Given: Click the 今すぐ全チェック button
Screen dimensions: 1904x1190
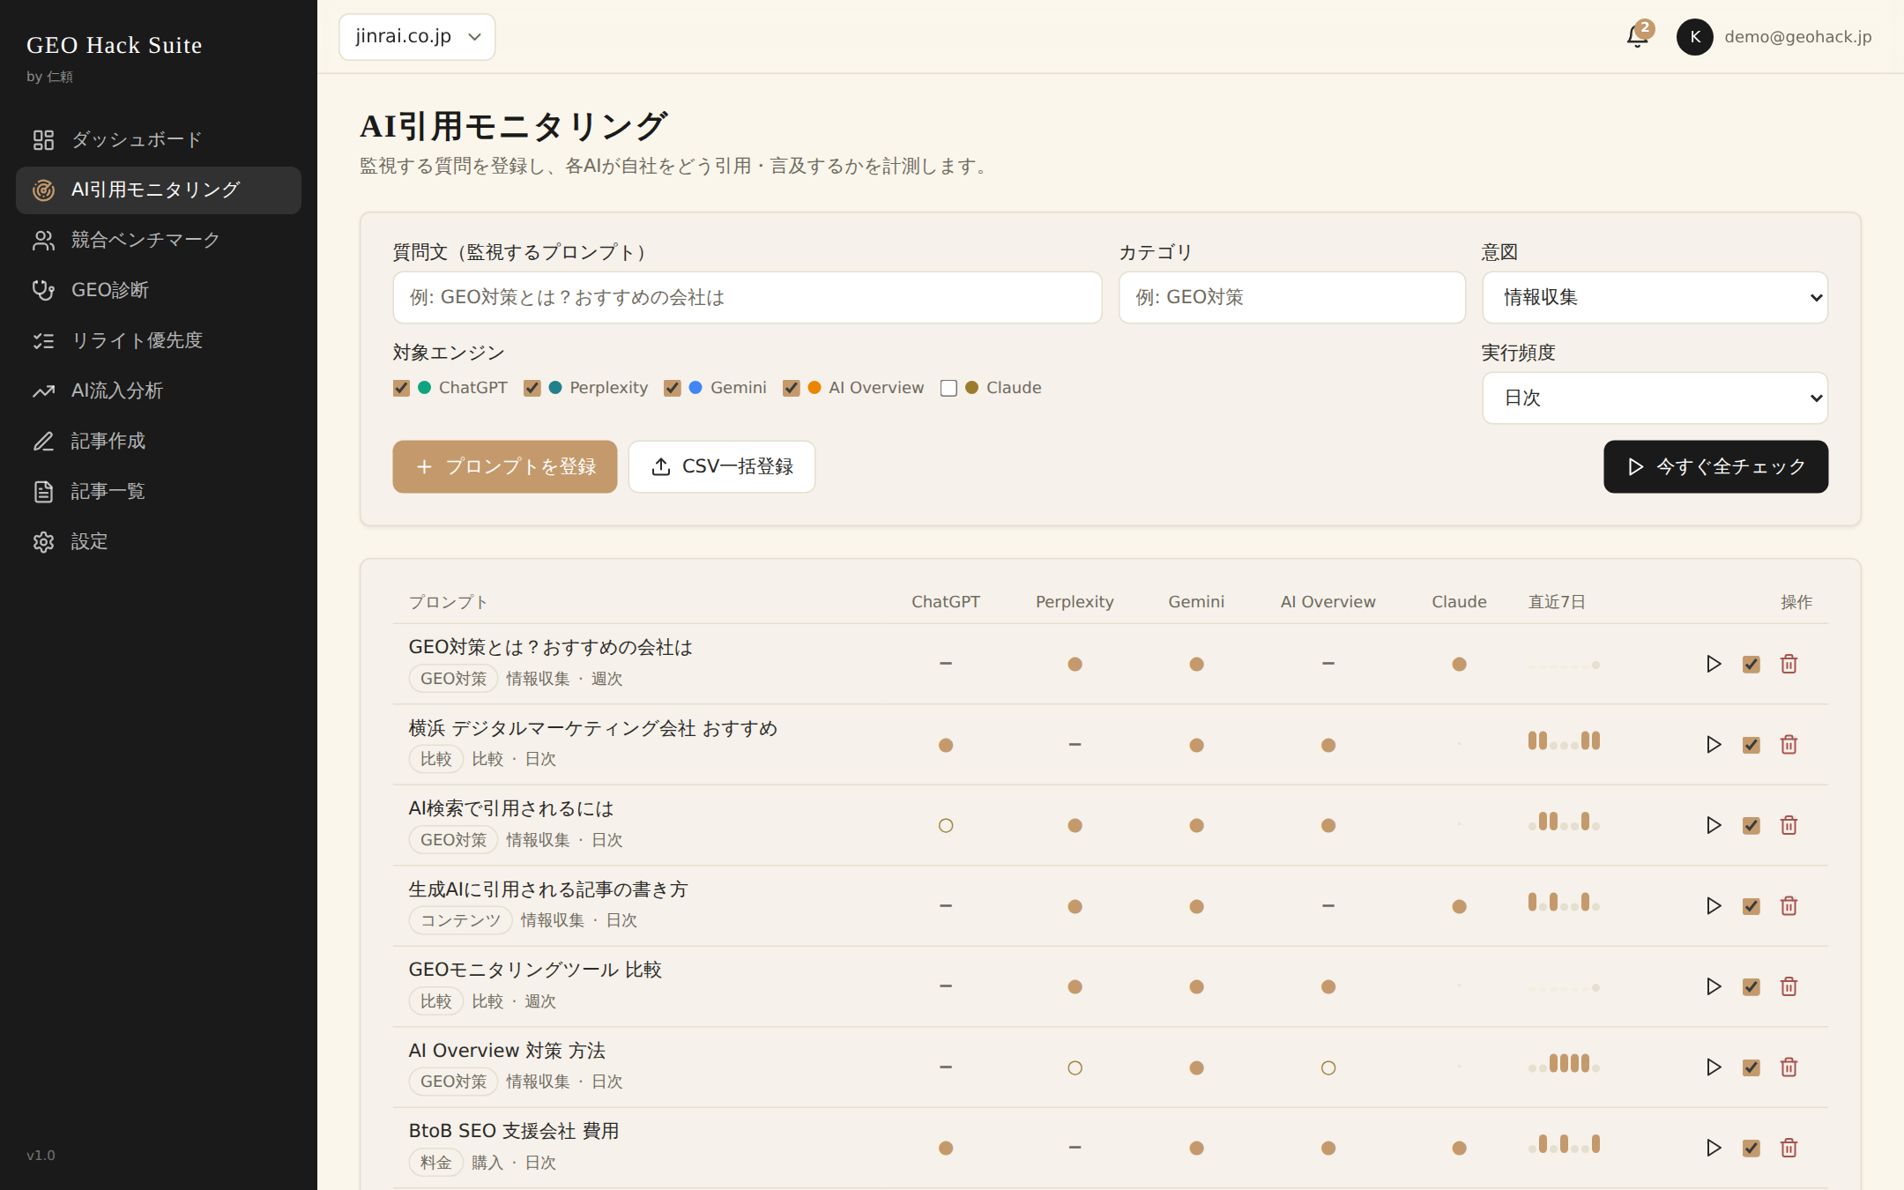Looking at the screenshot, I should point(1715,466).
